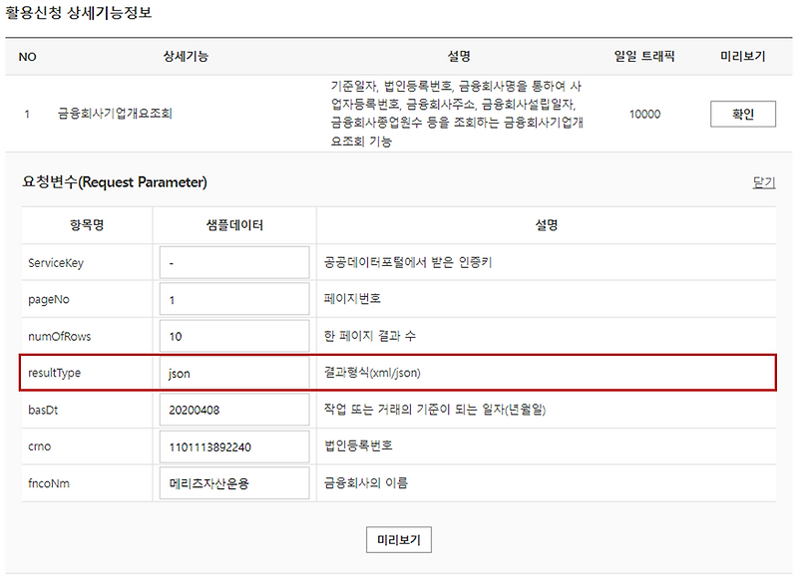Viewport: 798px width, 582px height.
Task: Click the 일일 트래픽 column header
Action: tap(644, 56)
